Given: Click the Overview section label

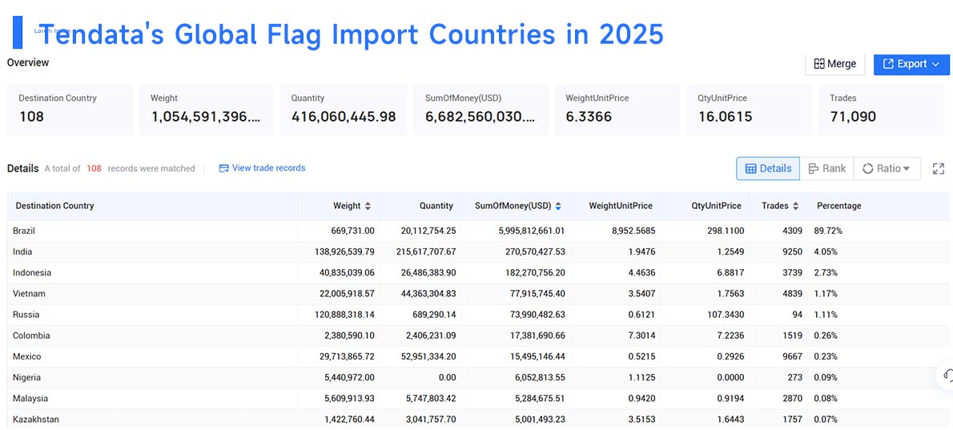Looking at the screenshot, I should click(x=28, y=62).
